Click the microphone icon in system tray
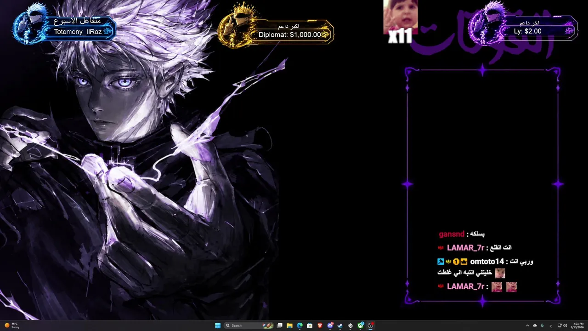The image size is (588, 331). (x=542, y=325)
